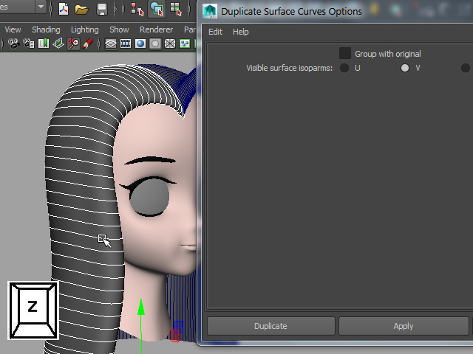Viewport: 473px width, 354px height.
Task: Click the grease pencil icon
Action: pos(87,44)
